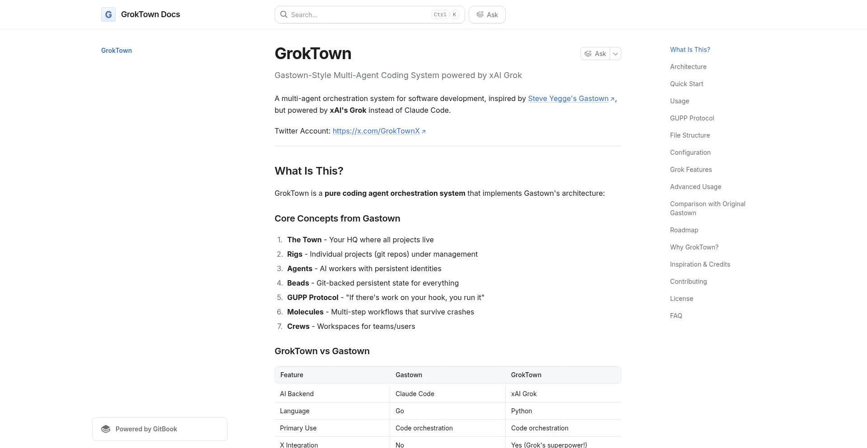Open the Steve Yegge's Gastown hyperlink
Screen dimensions: 867x448
[568, 98]
